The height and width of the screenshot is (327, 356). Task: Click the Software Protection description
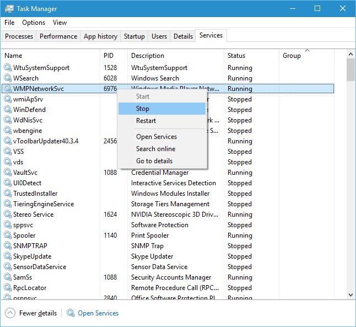point(160,225)
